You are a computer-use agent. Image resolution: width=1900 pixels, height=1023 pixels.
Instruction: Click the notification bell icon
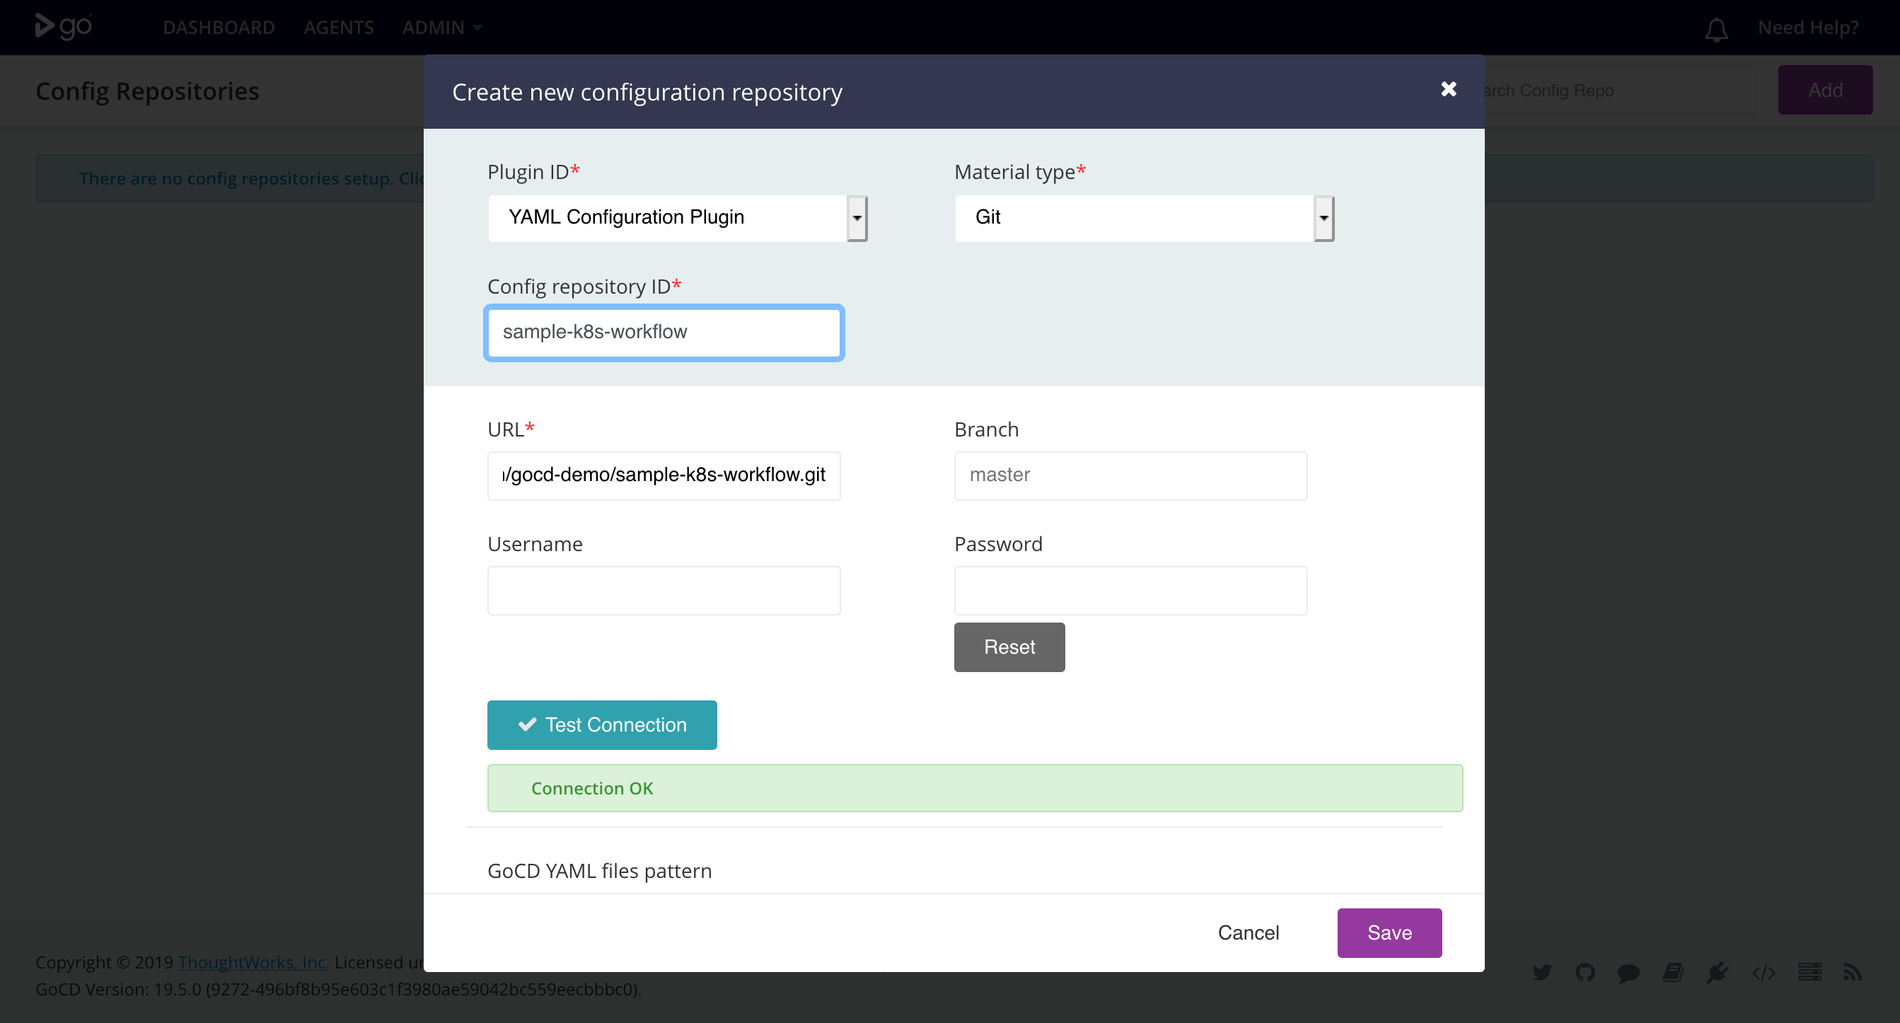click(1715, 30)
